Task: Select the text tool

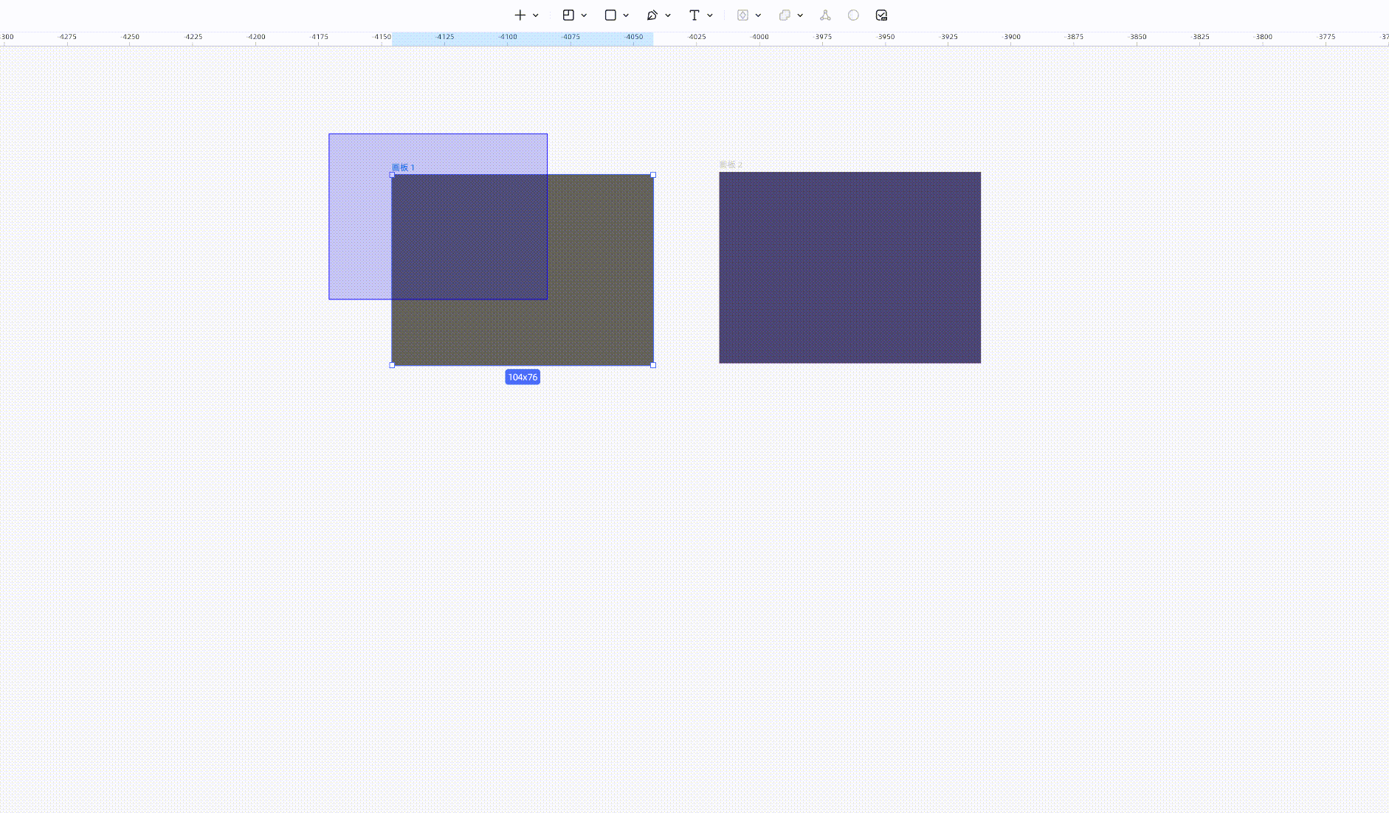Action: [x=694, y=15]
